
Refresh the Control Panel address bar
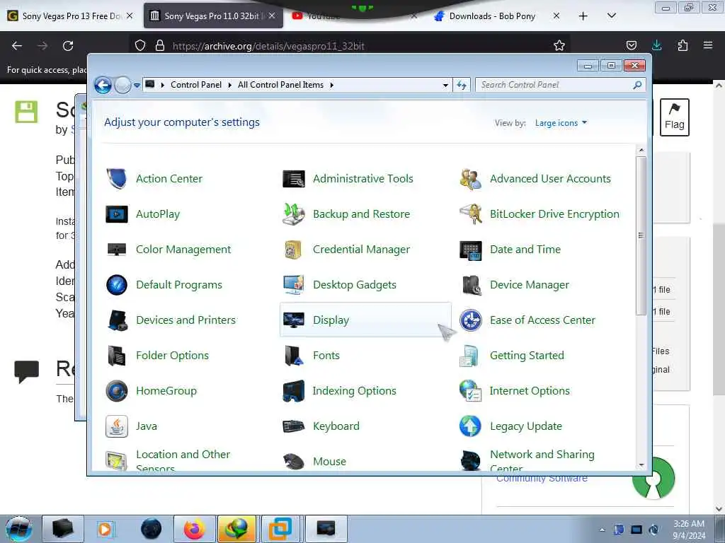point(462,85)
